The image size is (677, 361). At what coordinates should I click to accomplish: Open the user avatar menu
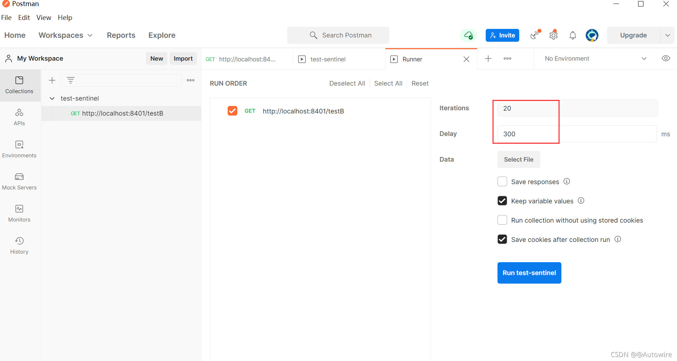pos(592,35)
